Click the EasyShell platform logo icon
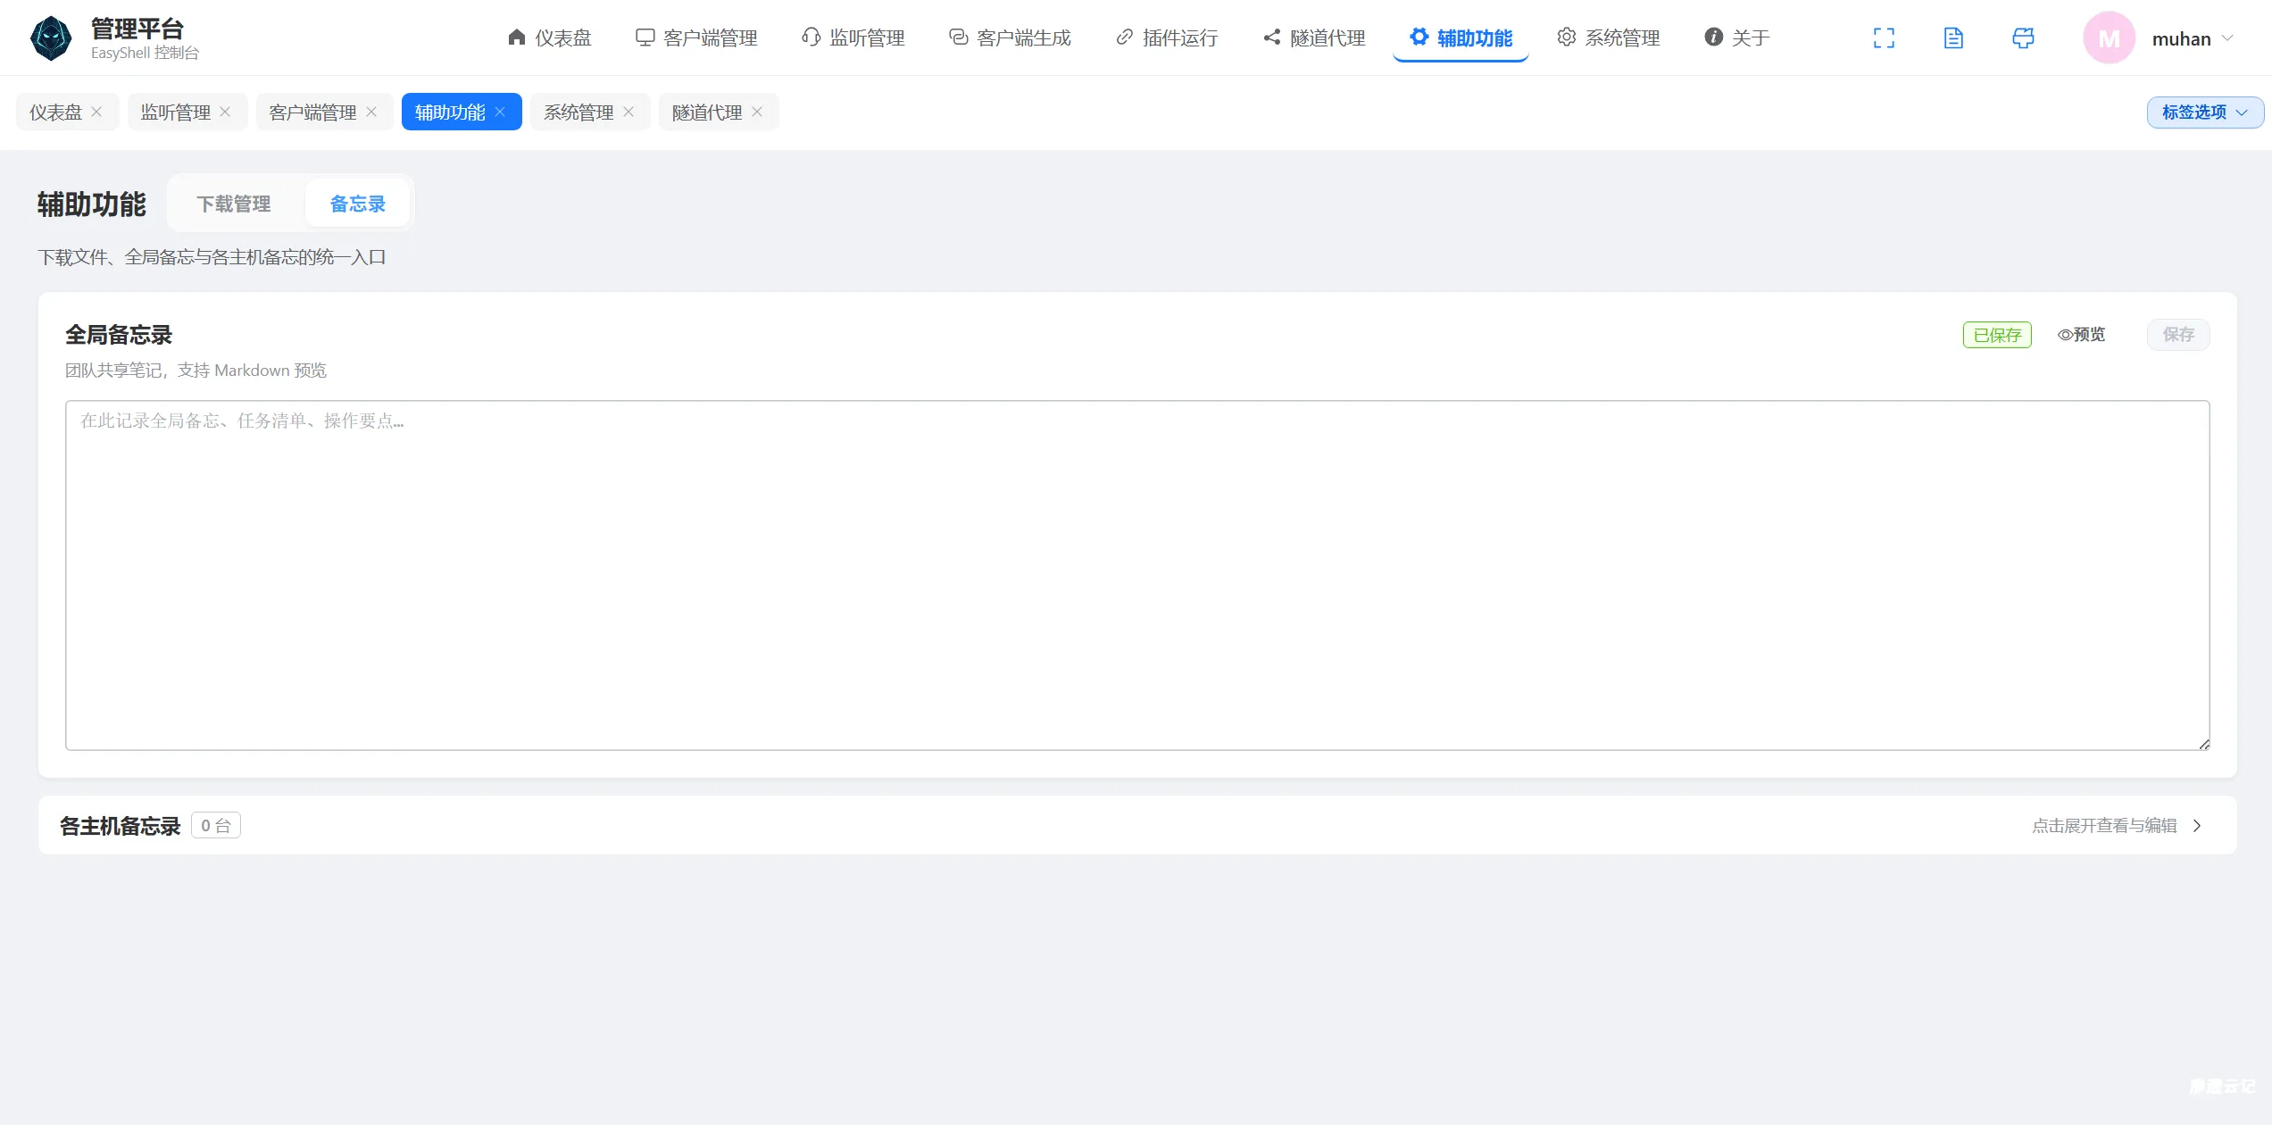This screenshot has width=2272, height=1125. (x=51, y=38)
